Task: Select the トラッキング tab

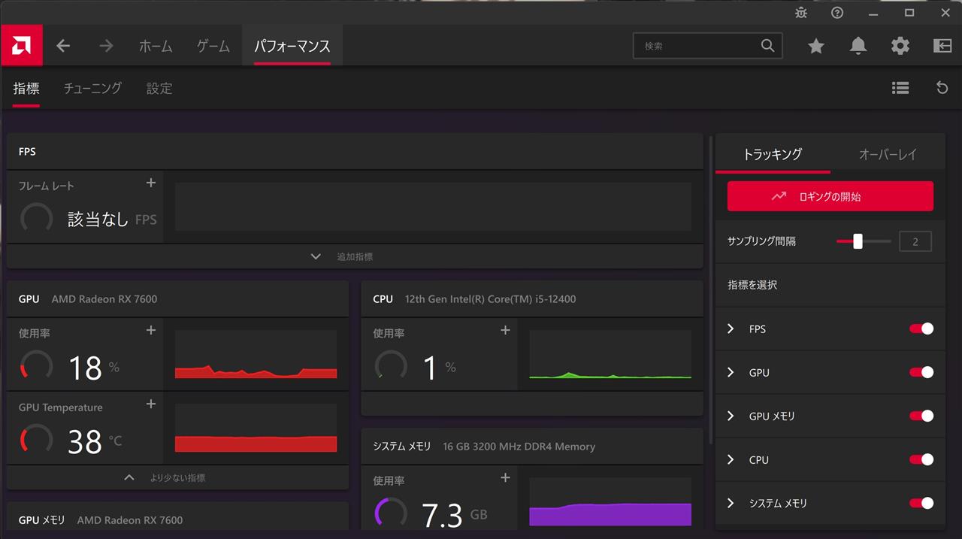Action: point(773,154)
